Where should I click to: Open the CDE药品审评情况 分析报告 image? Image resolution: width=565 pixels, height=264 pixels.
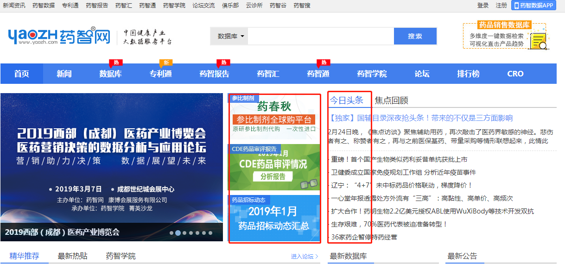coord(275,167)
